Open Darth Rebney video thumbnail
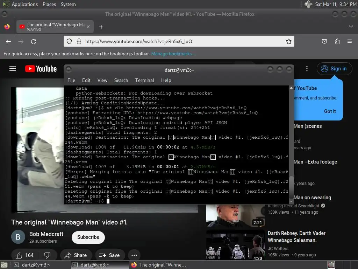This screenshot has width=358, height=269. (236, 245)
